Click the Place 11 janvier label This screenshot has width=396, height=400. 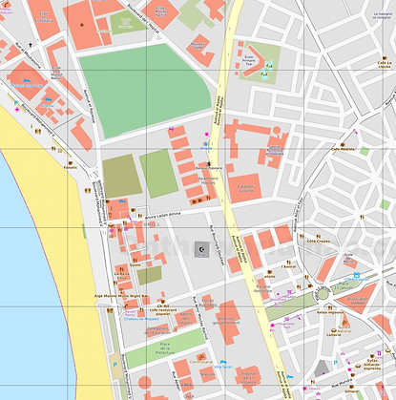tap(344, 285)
